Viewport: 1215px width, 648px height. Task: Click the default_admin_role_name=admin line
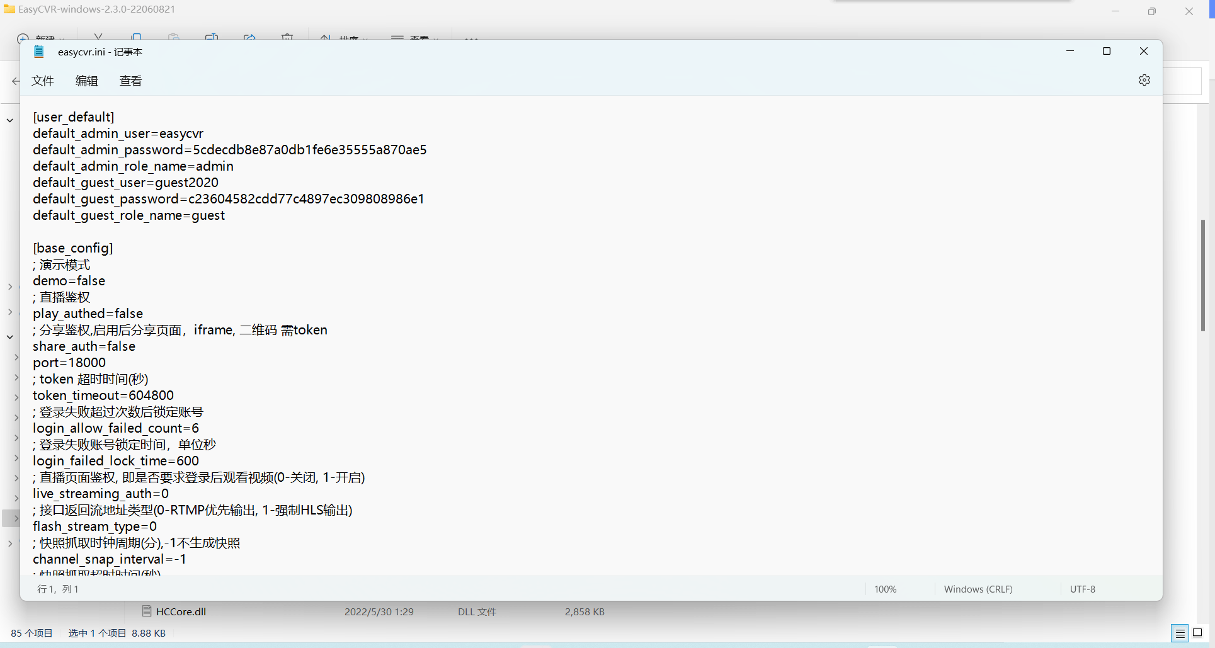pos(133,166)
